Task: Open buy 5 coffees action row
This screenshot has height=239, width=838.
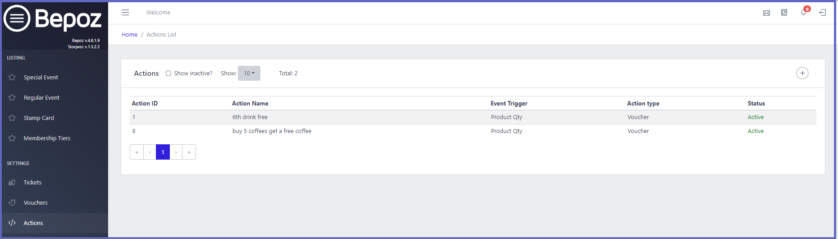Action: 473,131
